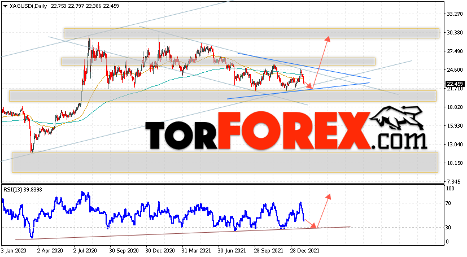Click the 3 Jan 2020 date label
The width and height of the screenshot is (467, 257).
[14, 250]
